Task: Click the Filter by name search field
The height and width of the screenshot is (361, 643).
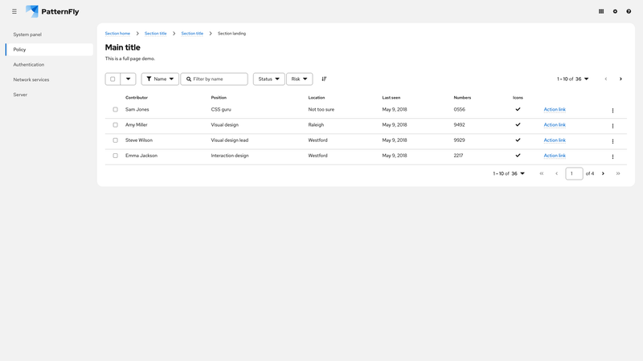Action: coord(219,79)
